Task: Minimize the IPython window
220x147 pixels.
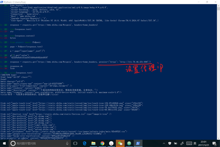Action: pos(199,2)
